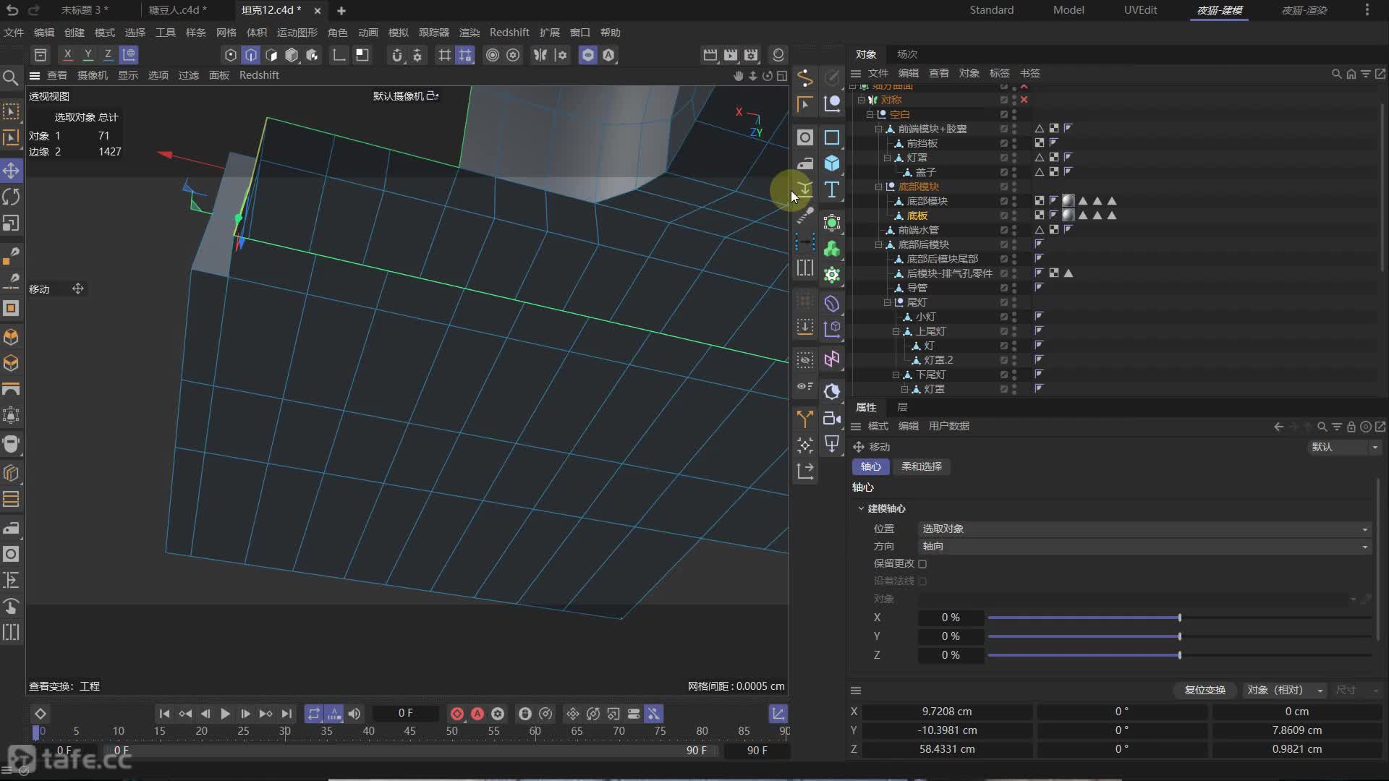
Task: Click the record keyframe red button
Action: [x=456, y=714]
